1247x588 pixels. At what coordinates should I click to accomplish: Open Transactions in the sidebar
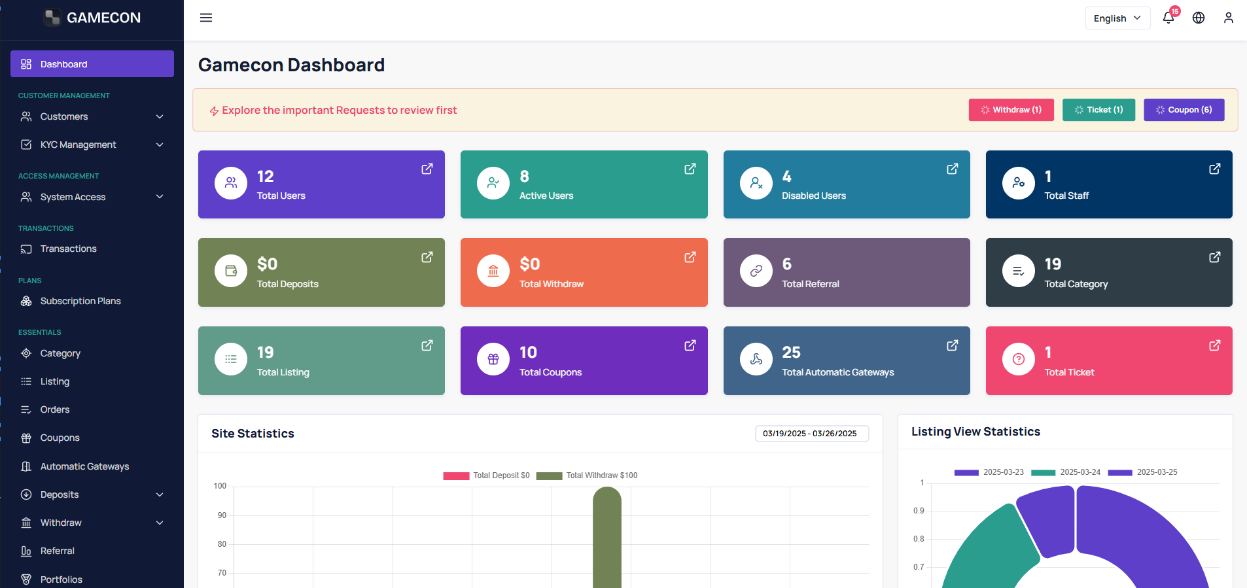coord(92,249)
